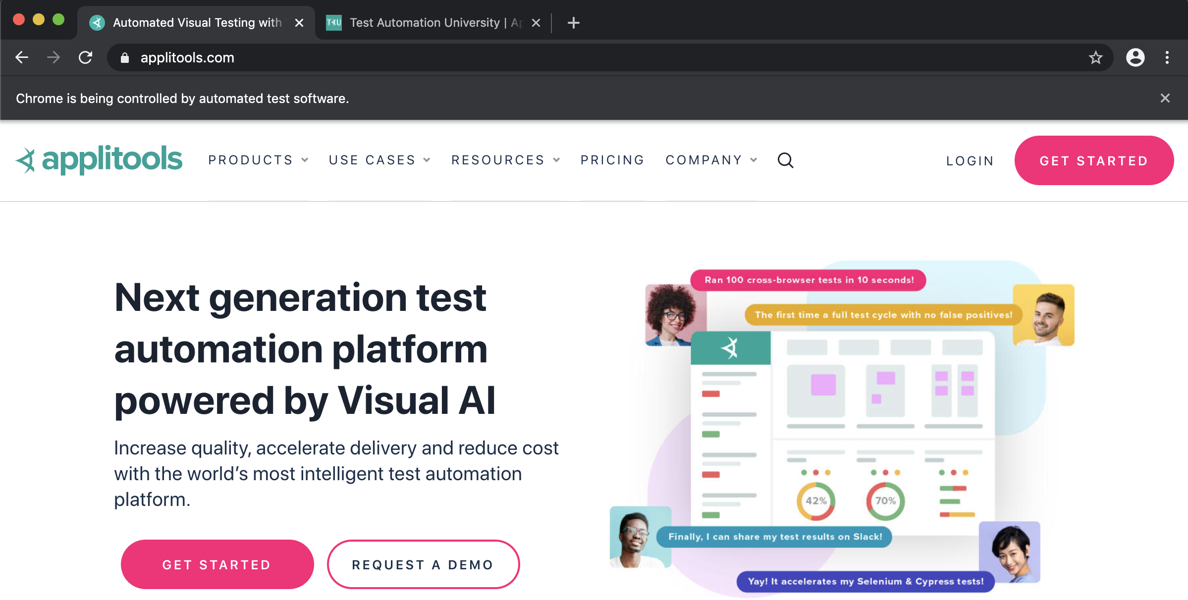Click the Applitools logo
This screenshot has height=600, width=1188.
[99, 159]
